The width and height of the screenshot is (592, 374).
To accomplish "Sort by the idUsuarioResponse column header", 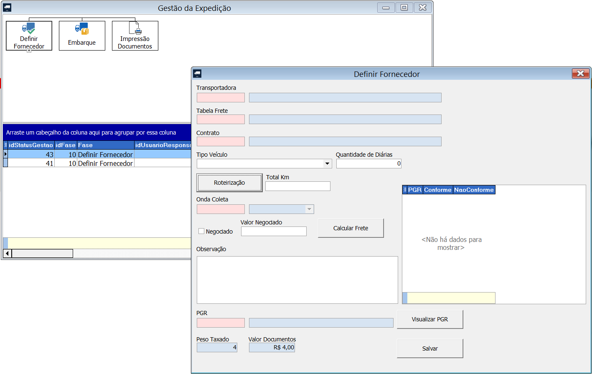I will click(x=163, y=145).
